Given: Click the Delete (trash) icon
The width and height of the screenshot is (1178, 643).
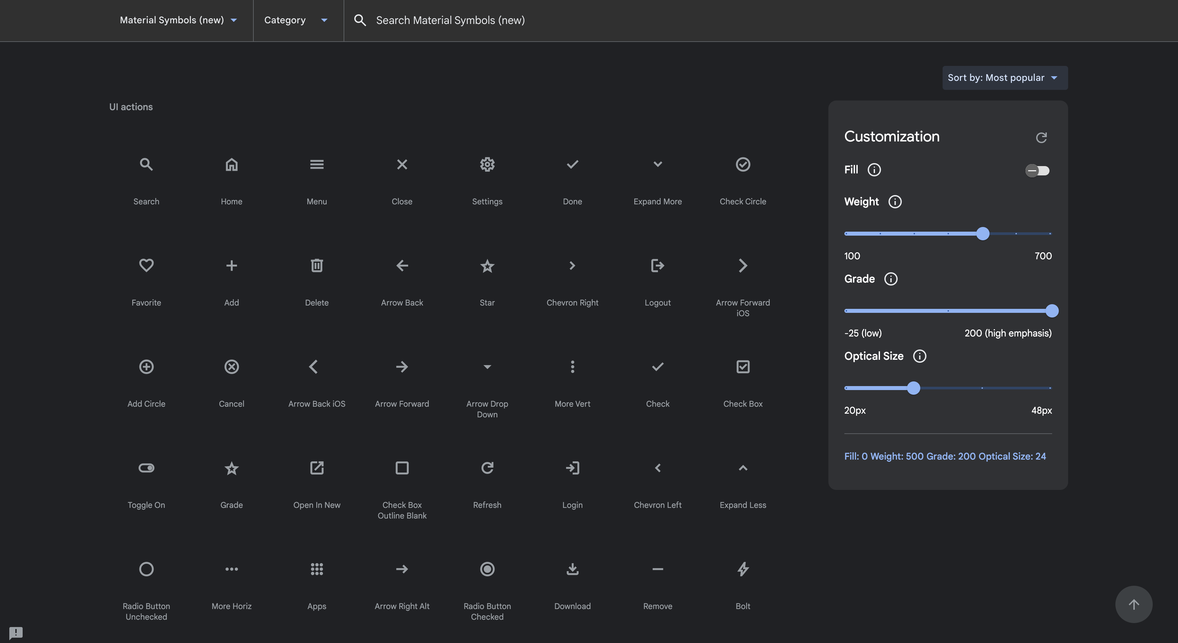Looking at the screenshot, I should pos(317,266).
